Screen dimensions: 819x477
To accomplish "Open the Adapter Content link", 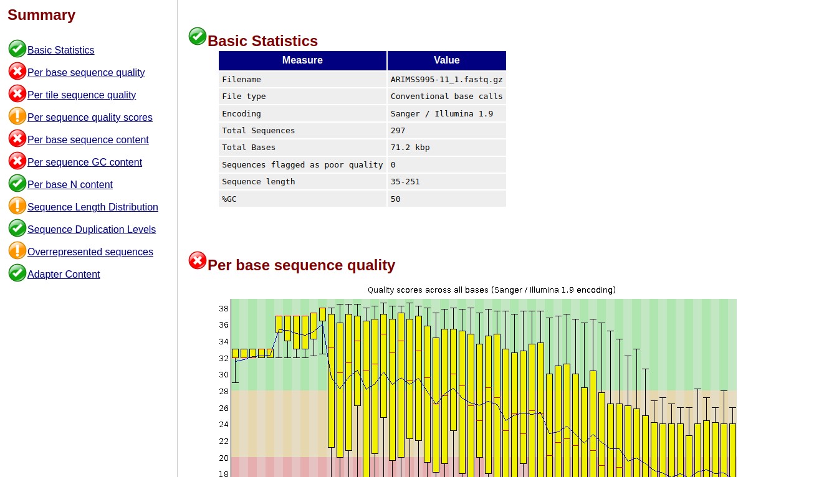I will [x=64, y=274].
